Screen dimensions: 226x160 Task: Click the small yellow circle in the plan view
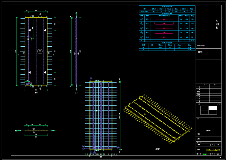coord(32,38)
